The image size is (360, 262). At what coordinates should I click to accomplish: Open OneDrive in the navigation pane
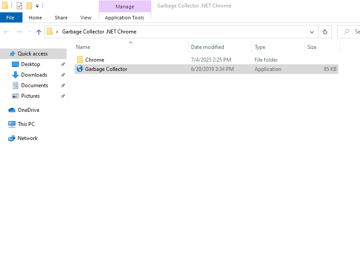click(29, 110)
